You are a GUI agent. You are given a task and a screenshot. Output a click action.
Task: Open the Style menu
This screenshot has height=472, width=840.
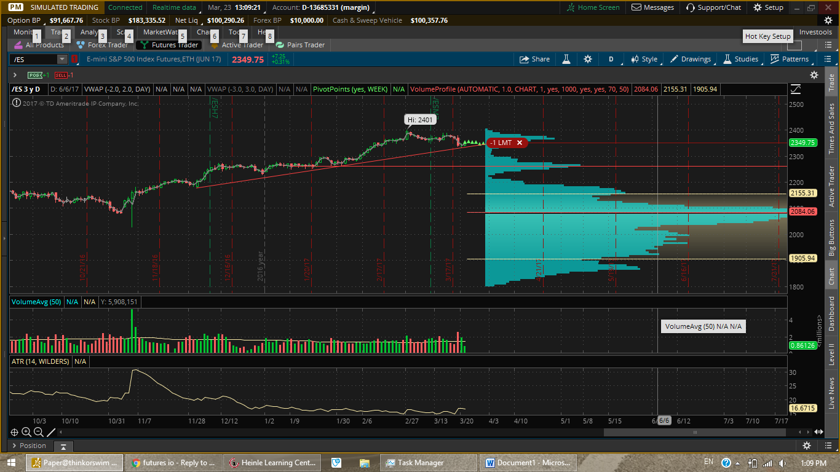point(644,59)
